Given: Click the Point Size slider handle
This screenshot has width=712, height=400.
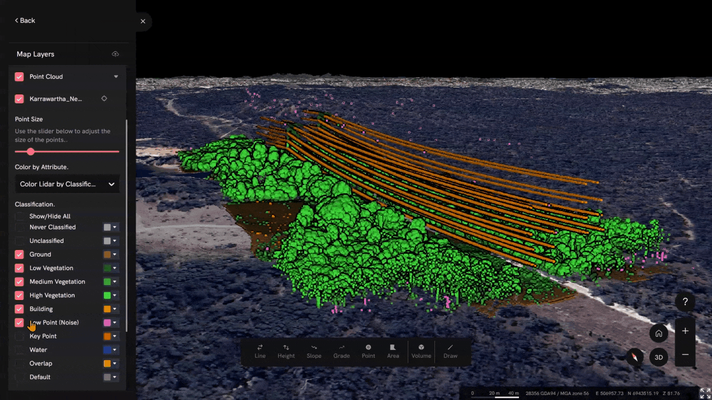Looking at the screenshot, I should tap(31, 152).
